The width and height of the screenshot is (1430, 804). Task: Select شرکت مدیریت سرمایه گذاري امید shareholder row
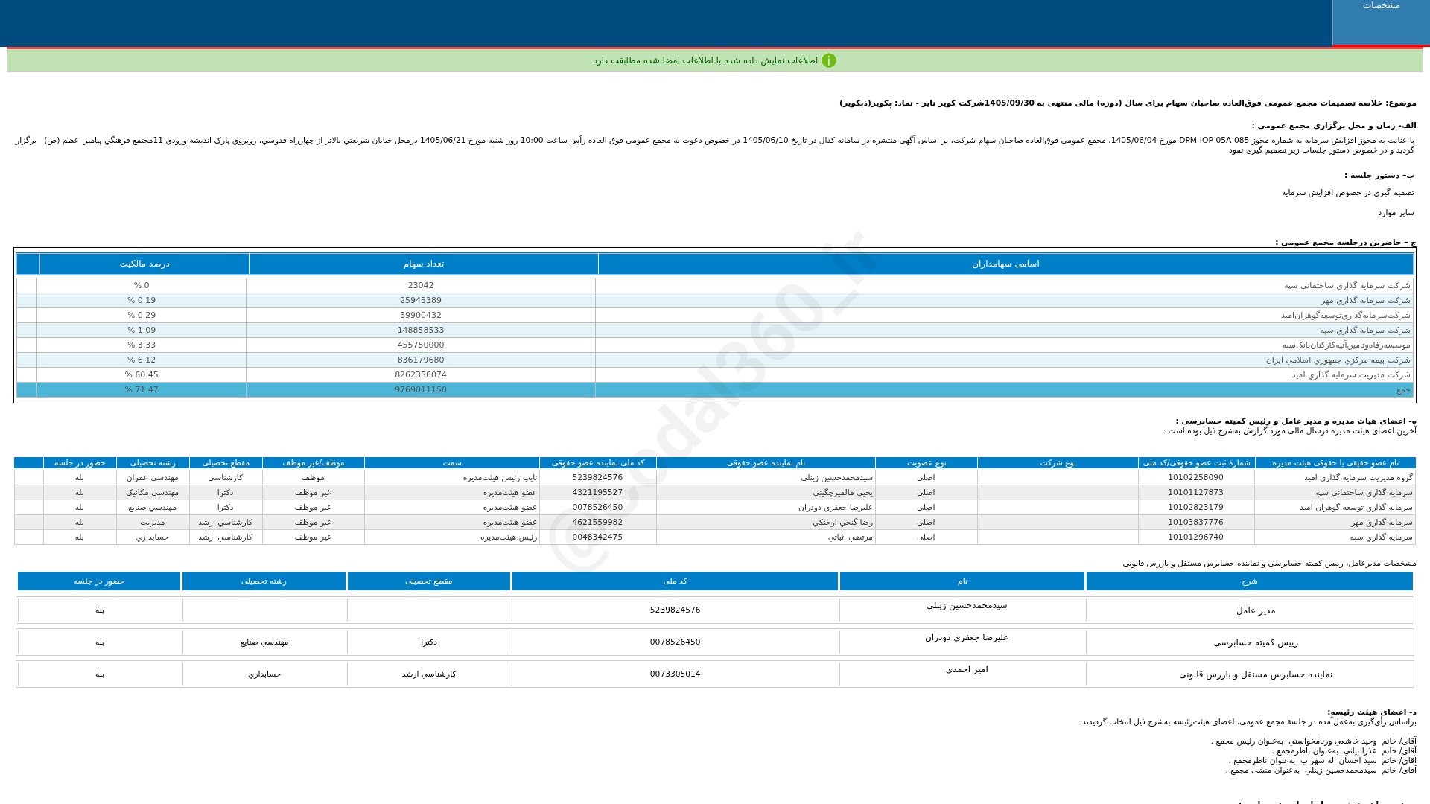tap(715, 374)
